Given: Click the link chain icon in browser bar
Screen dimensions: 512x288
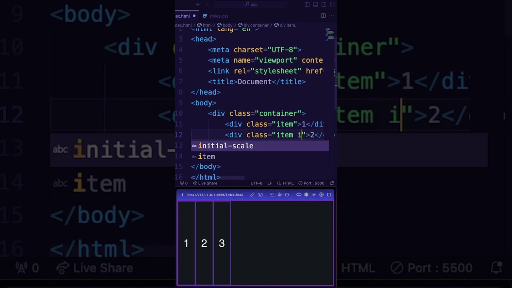Looking at the screenshot, I should point(252,195).
